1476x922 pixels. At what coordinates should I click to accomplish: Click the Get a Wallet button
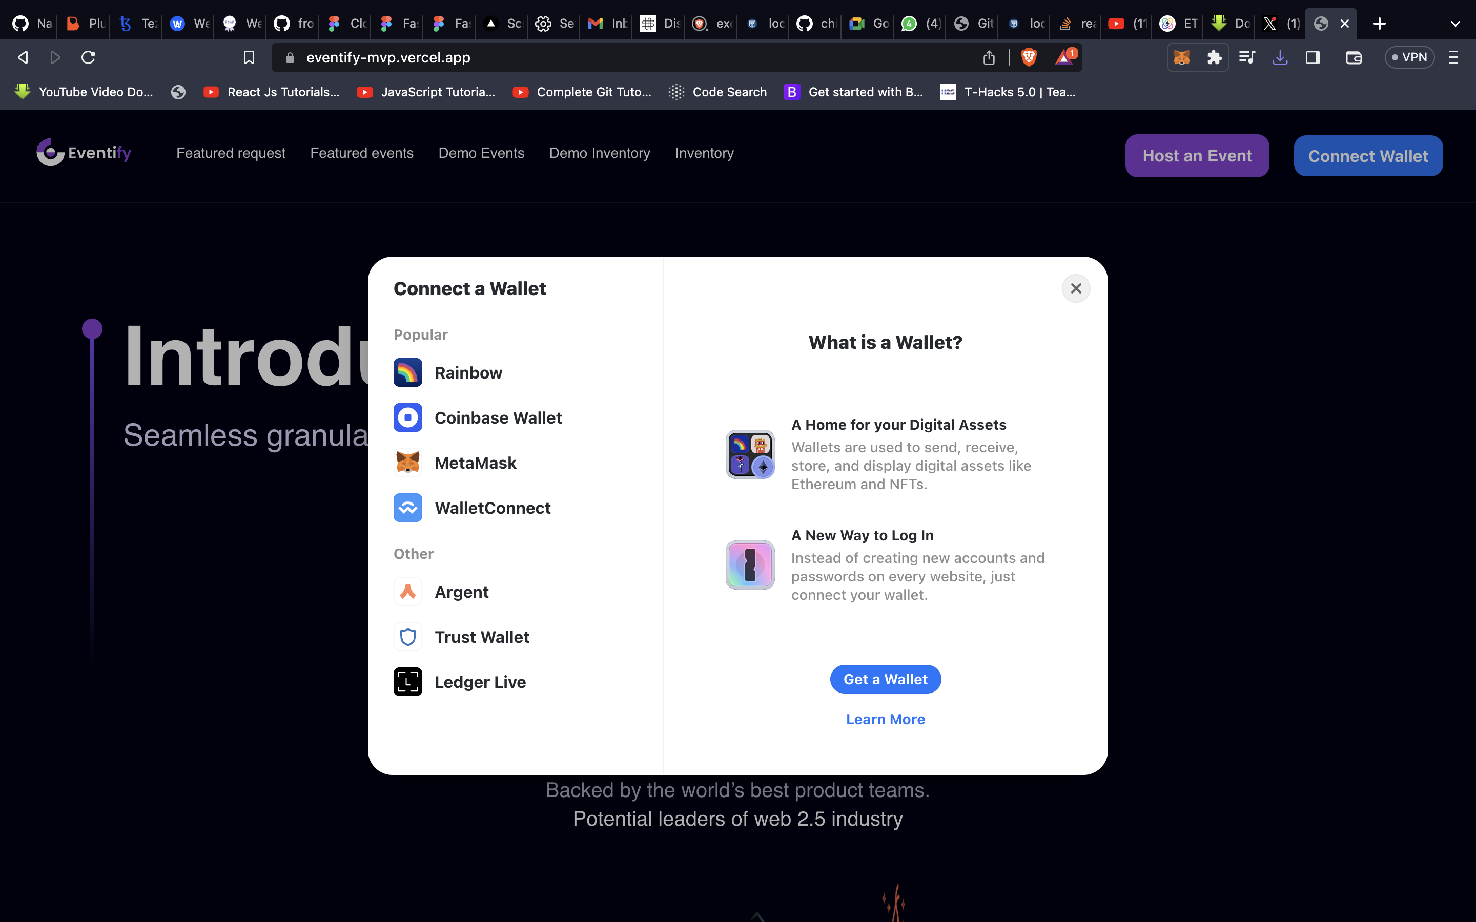(x=885, y=679)
